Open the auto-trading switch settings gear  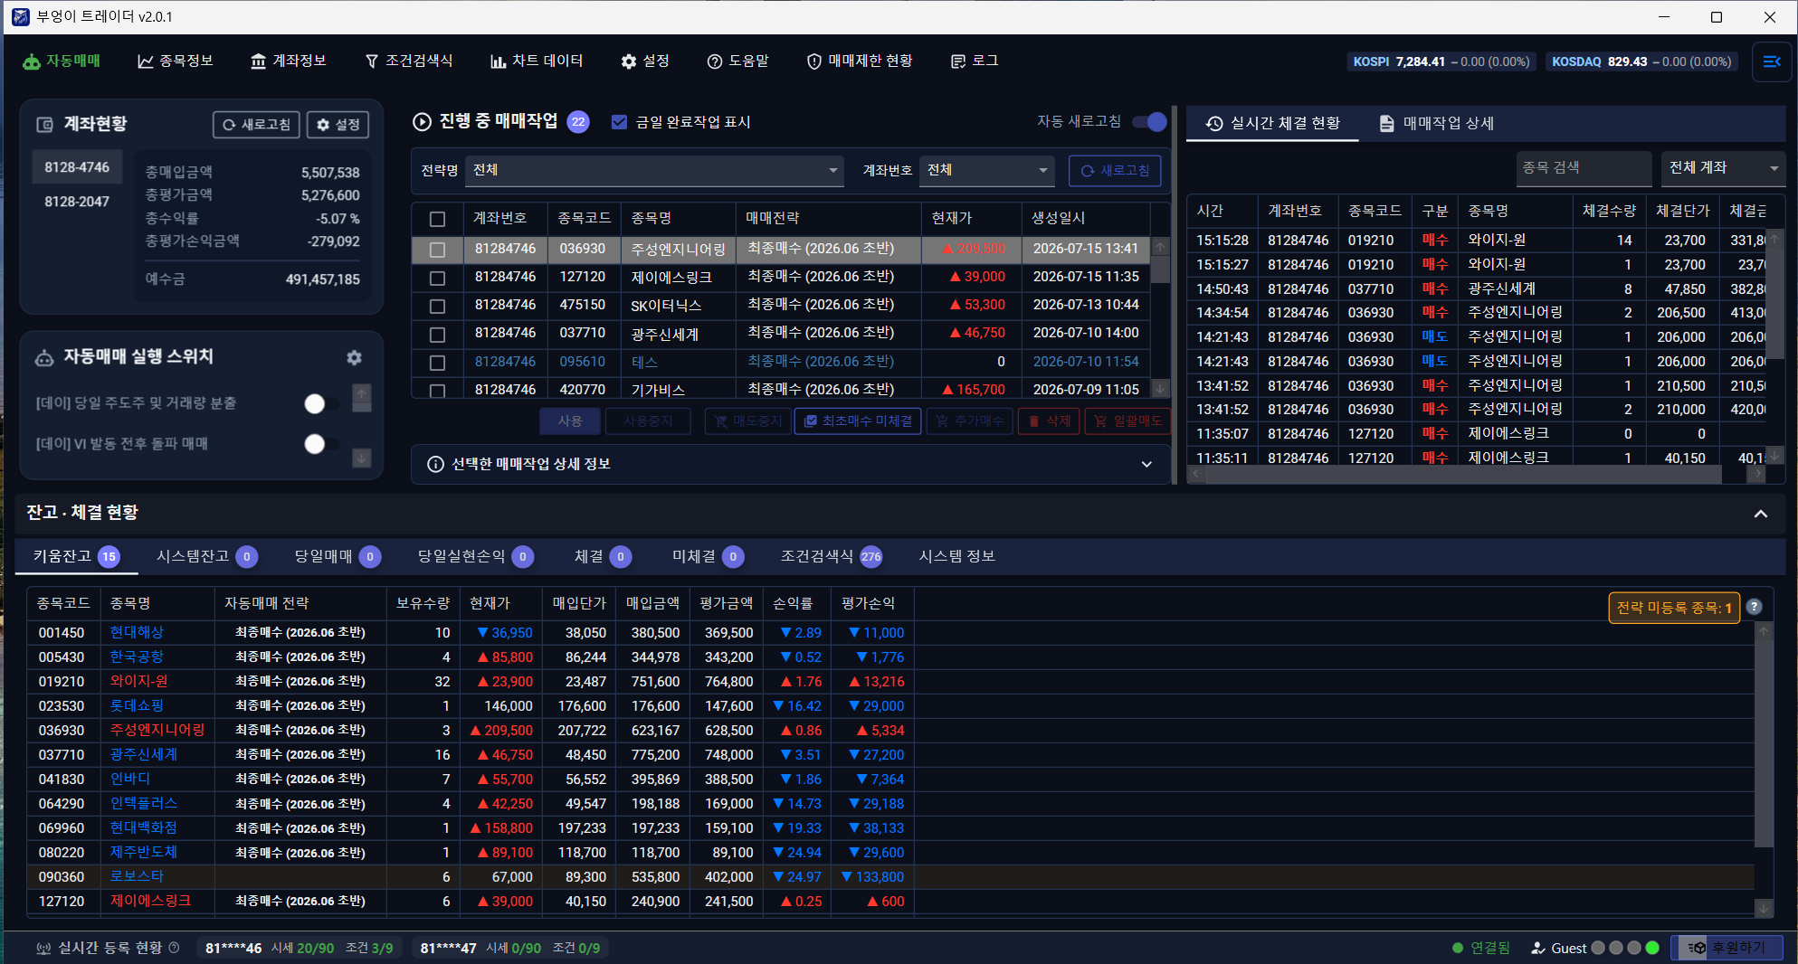(355, 357)
